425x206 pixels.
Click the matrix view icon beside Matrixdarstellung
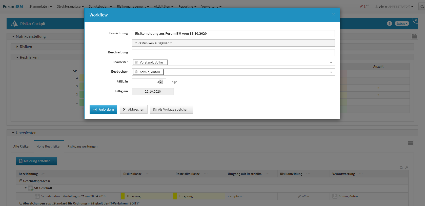(x=414, y=36)
